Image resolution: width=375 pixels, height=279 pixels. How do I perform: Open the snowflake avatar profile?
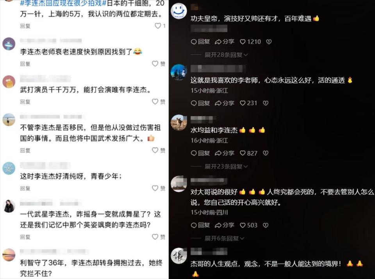[9, 168]
